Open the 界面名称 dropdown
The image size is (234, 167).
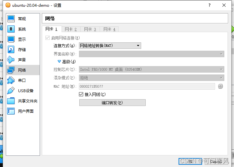coord(151,54)
